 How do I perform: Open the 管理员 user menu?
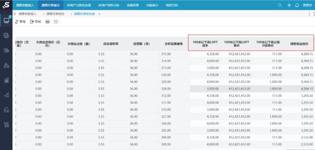click(307, 5)
